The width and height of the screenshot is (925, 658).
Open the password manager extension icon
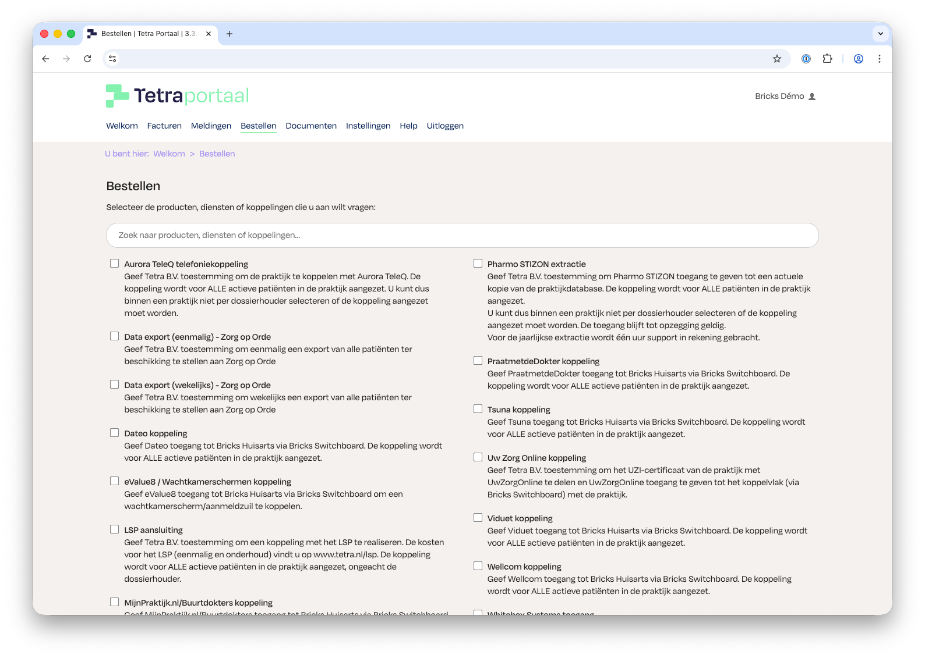tap(806, 59)
